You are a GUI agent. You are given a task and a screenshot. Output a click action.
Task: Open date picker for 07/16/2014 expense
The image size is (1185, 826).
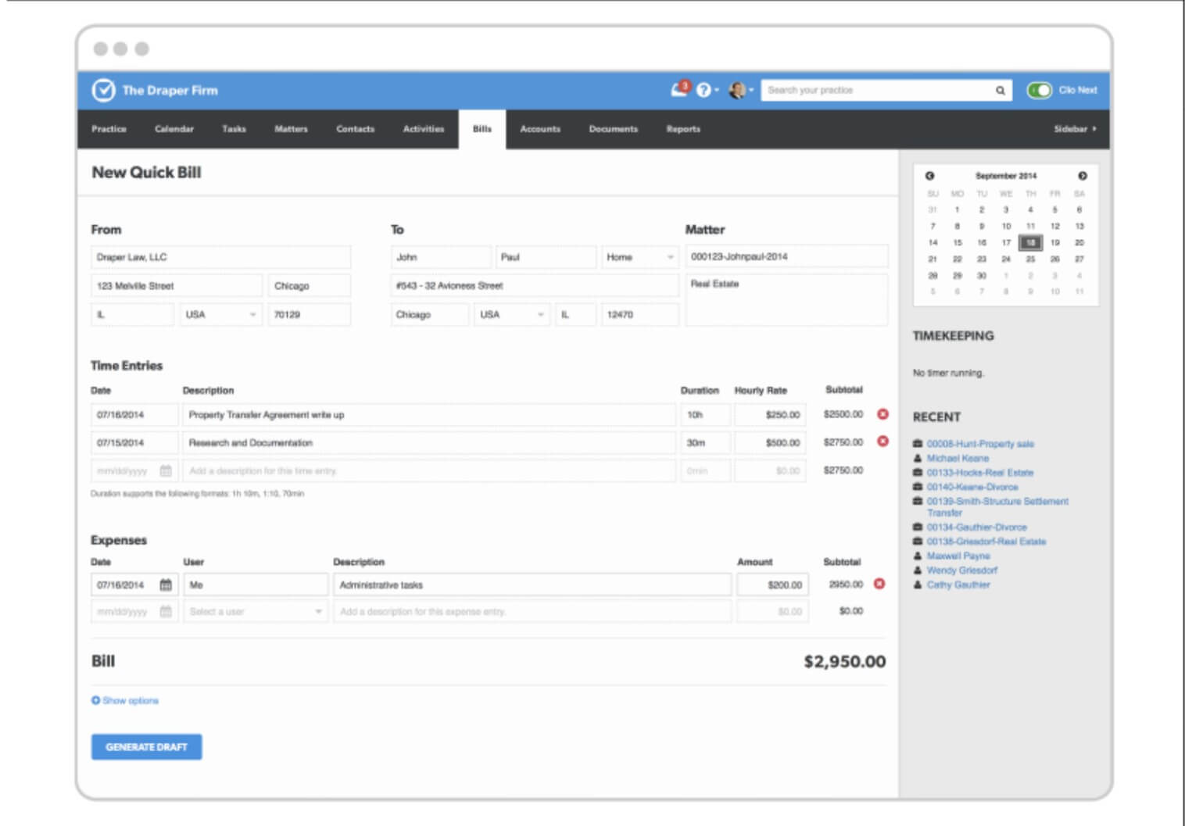pos(166,585)
